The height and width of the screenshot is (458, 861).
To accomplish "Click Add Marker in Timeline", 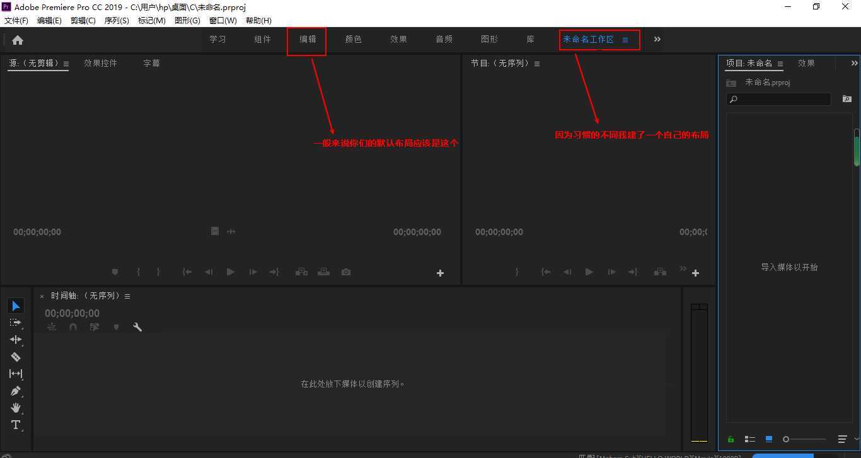I will click(x=116, y=327).
